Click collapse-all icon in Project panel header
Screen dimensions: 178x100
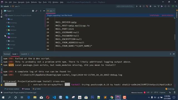tap(36, 11)
